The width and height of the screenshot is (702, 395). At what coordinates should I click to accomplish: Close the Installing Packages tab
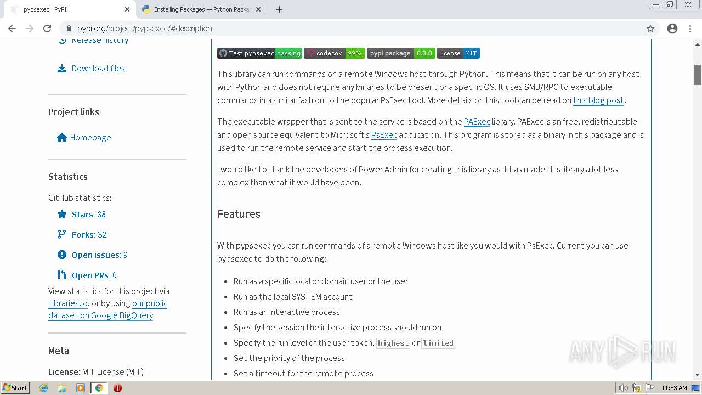[258, 9]
